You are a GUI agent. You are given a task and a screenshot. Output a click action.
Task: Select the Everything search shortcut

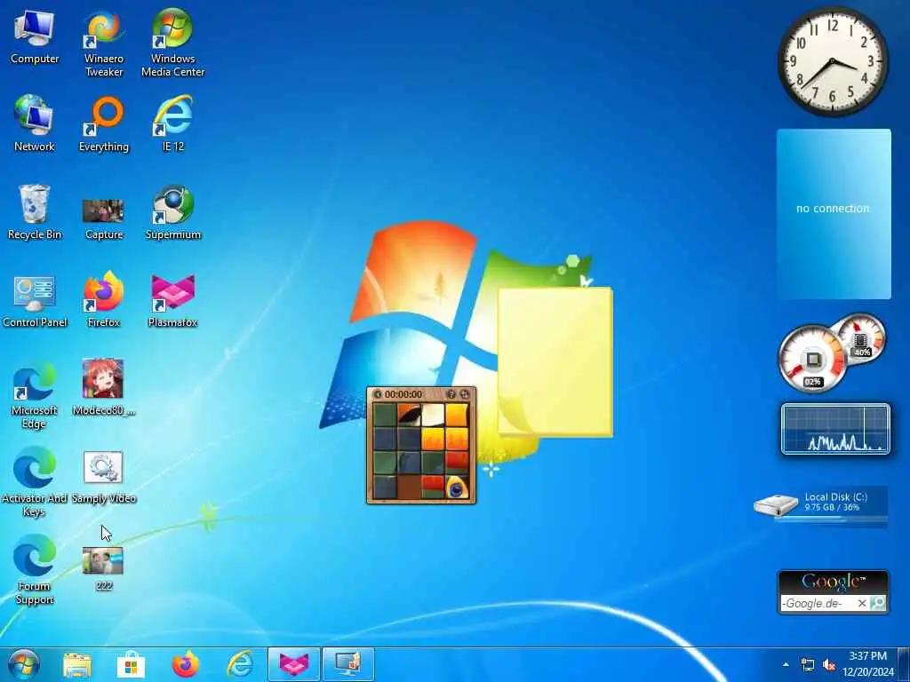point(104,124)
